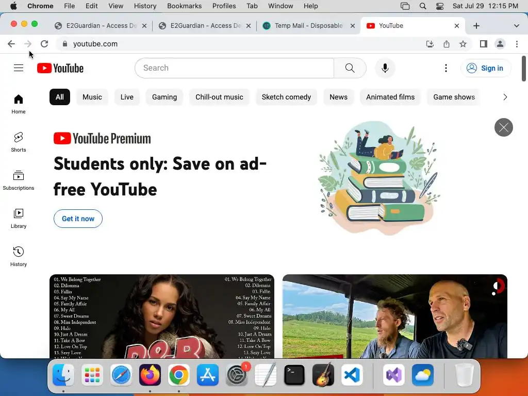Open a new Chrome tab
The width and height of the screenshot is (528, 396).
476,26
